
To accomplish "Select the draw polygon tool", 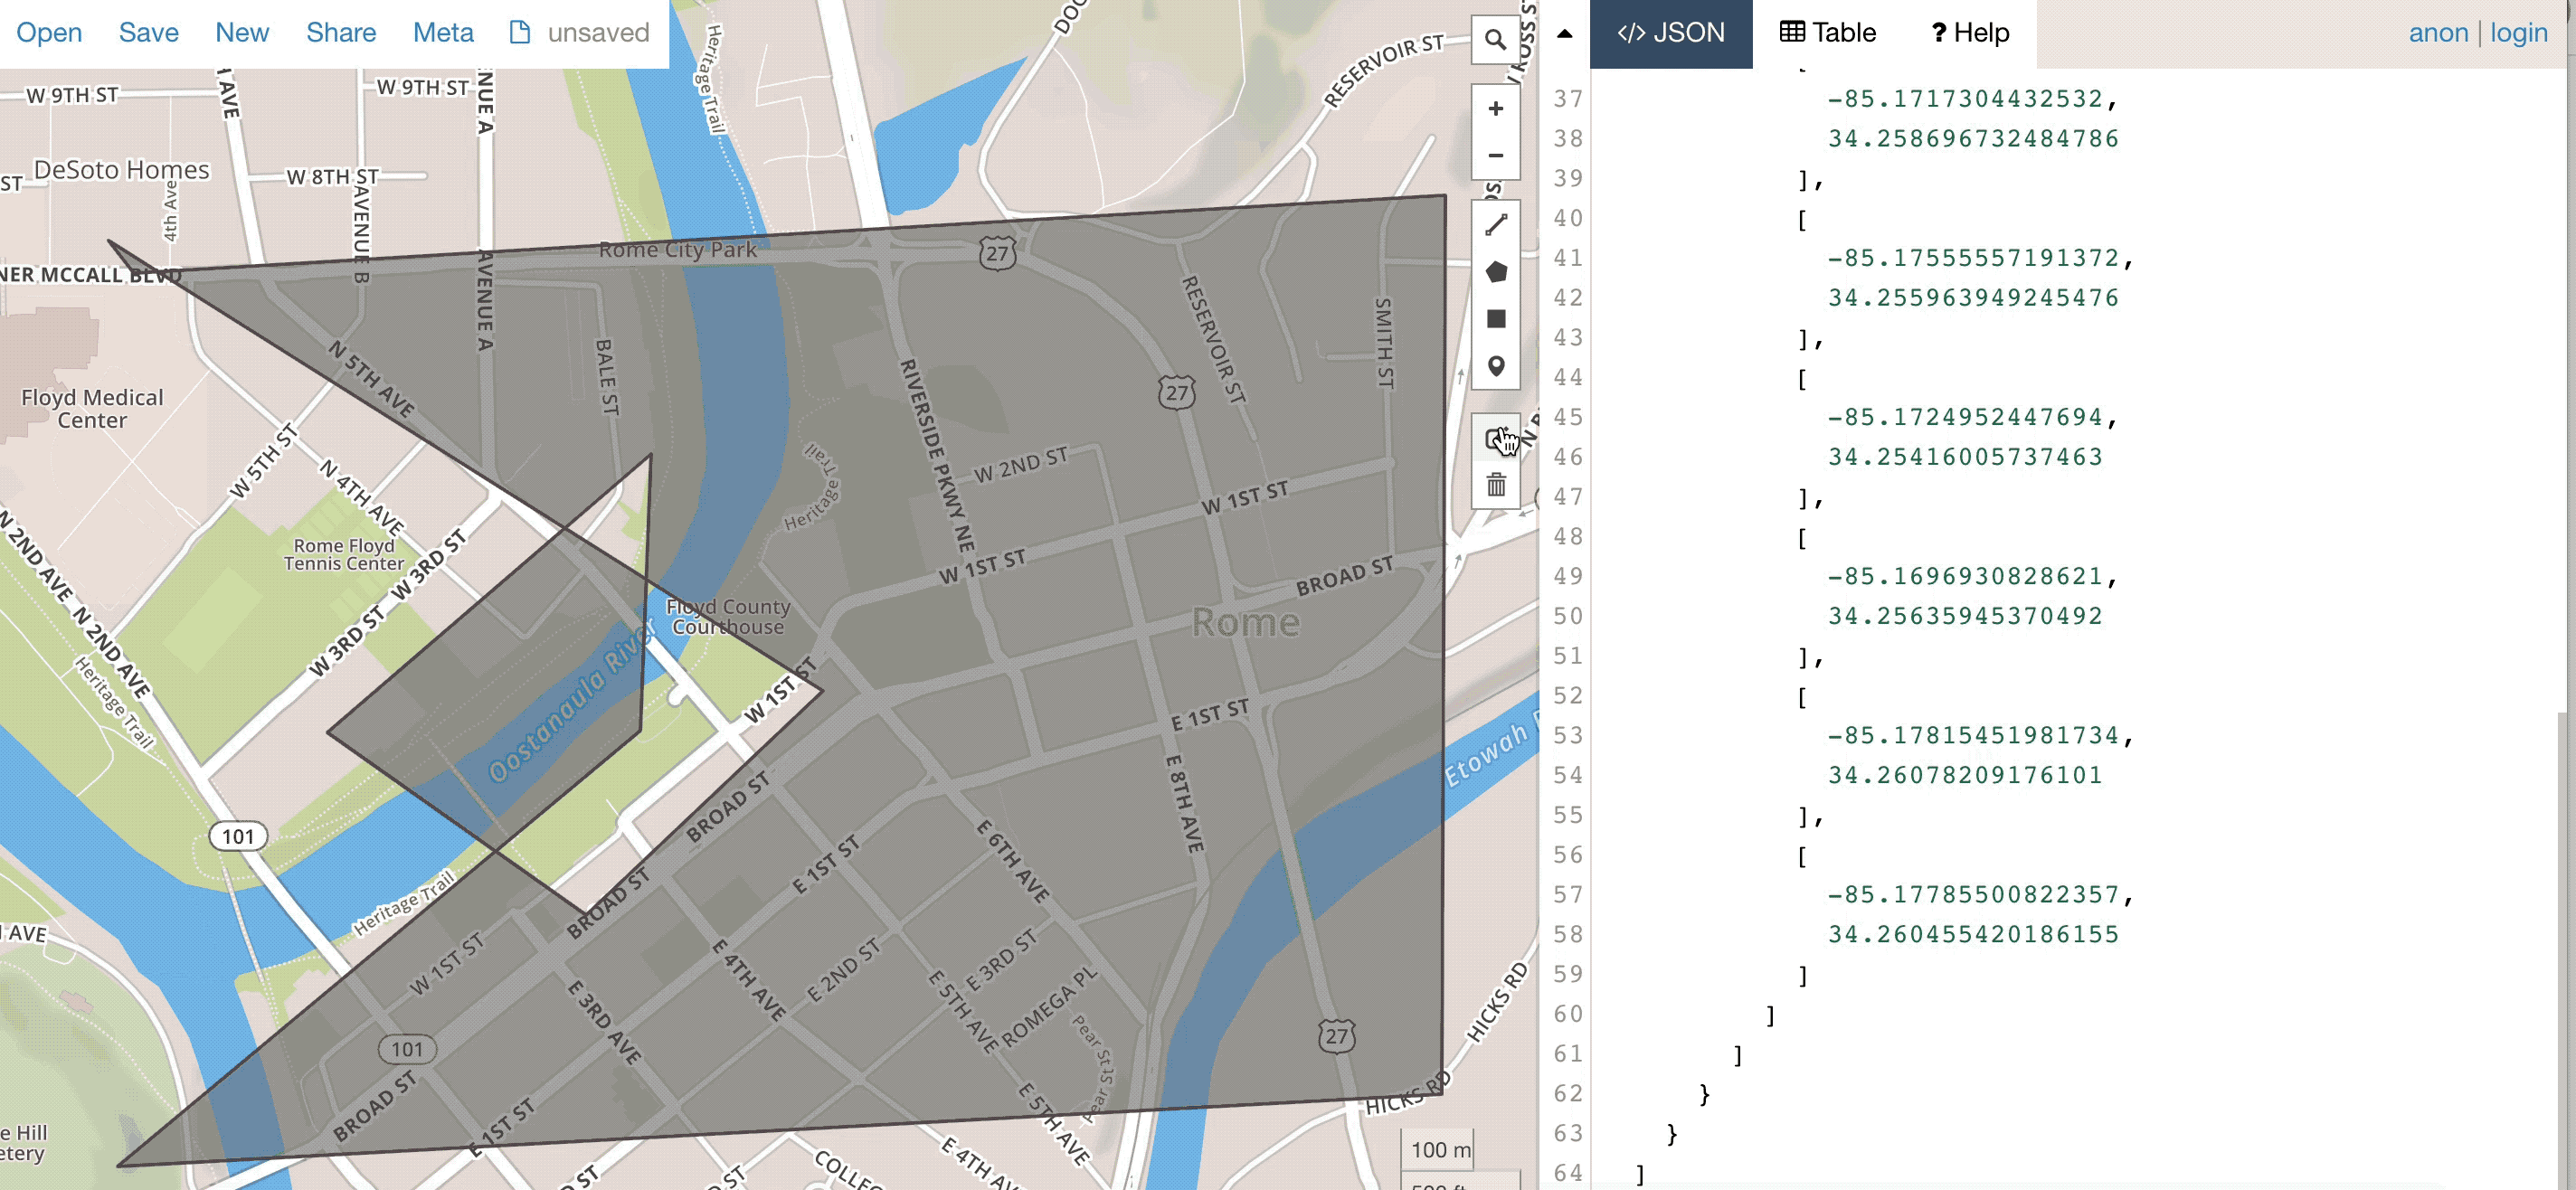I will pyautogui.click(x=1495, y=272).
